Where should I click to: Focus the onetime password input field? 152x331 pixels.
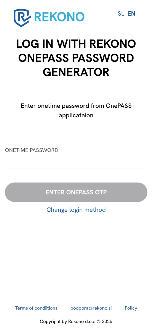click(x=76, y=162)
